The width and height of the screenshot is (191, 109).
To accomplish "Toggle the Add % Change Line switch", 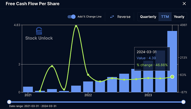I will 71,17.
